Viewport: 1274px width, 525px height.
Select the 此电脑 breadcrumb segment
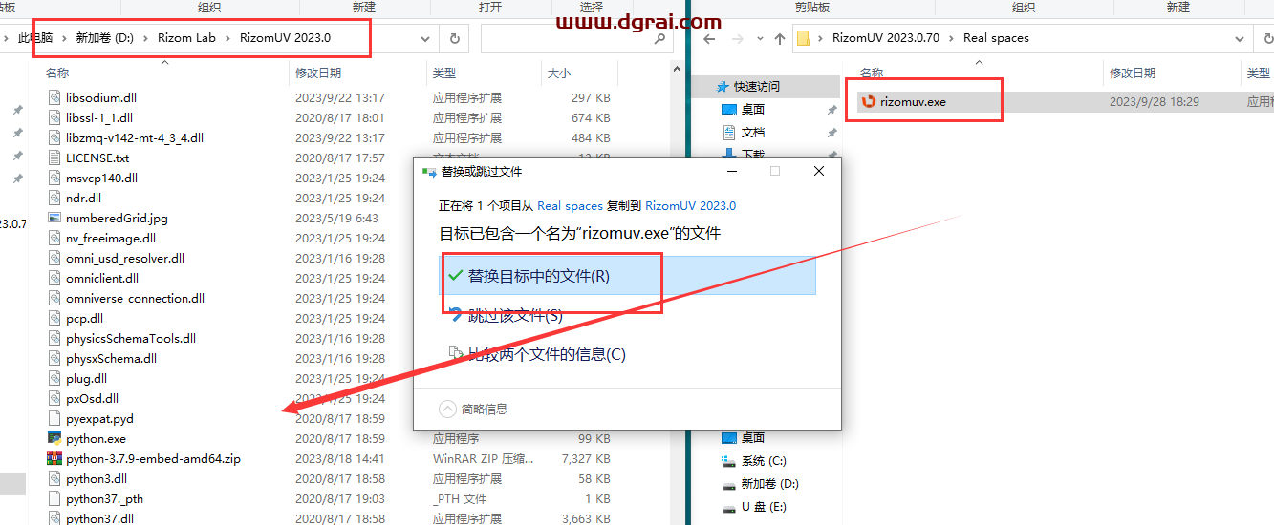(35, 38)
